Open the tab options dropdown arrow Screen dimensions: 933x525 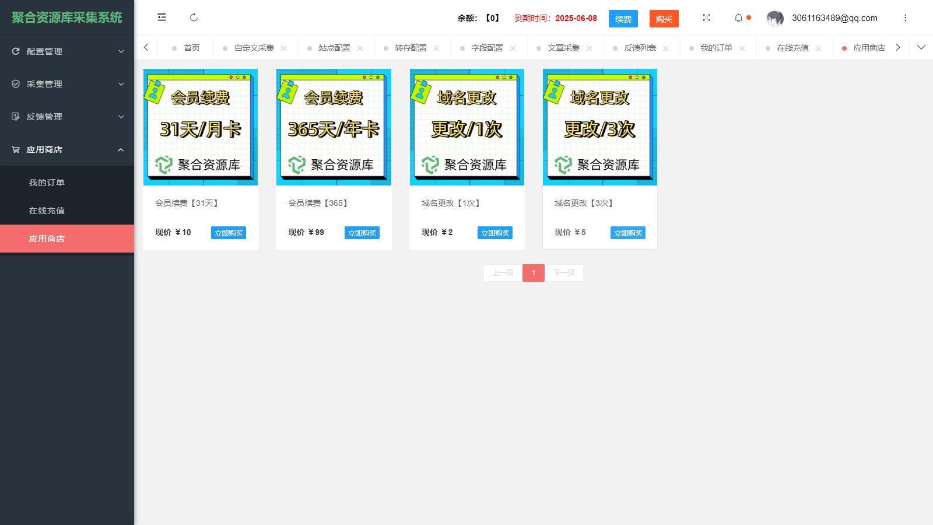click(921, 47)
